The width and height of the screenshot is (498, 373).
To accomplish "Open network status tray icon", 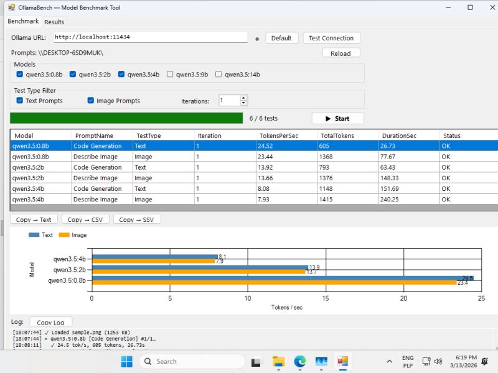I will [x=426, y=361].
